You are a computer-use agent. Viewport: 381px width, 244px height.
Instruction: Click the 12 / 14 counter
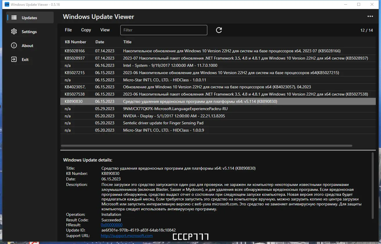[x=367, y=30]
